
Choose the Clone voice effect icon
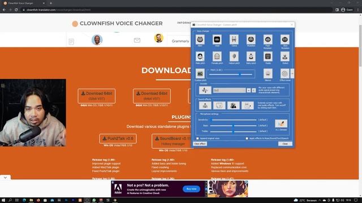(234, 39)
